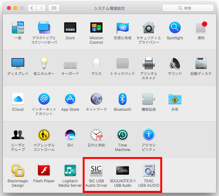Open the Spotlight preferences icon

coord(175,28)
